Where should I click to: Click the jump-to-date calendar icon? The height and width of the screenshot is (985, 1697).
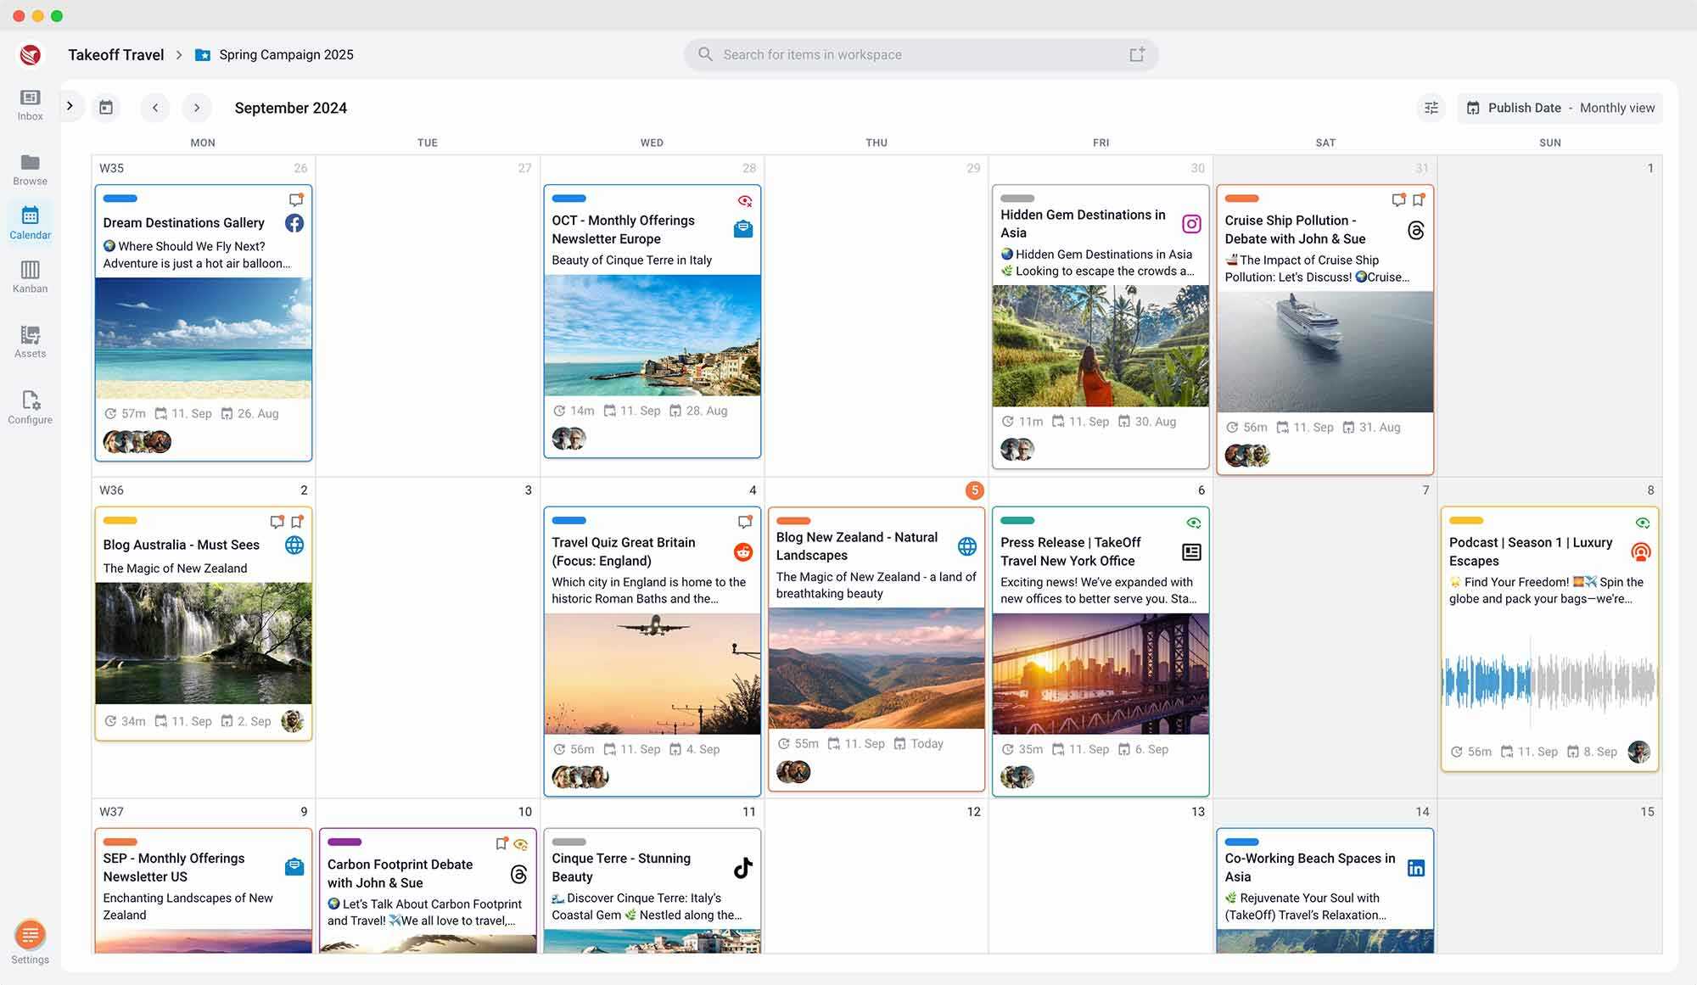(106, 108)
